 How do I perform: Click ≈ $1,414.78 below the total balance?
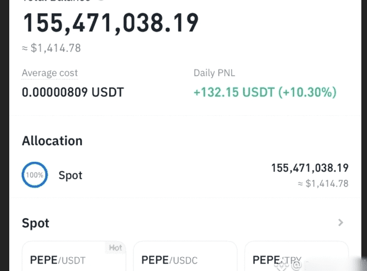[51, 48]
